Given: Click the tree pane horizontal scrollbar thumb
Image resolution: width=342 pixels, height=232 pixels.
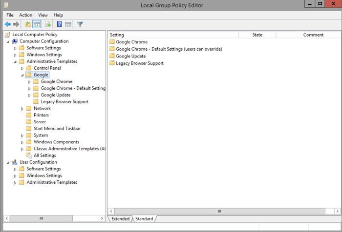Looking at the screenshot, I should tap(41, 218).
